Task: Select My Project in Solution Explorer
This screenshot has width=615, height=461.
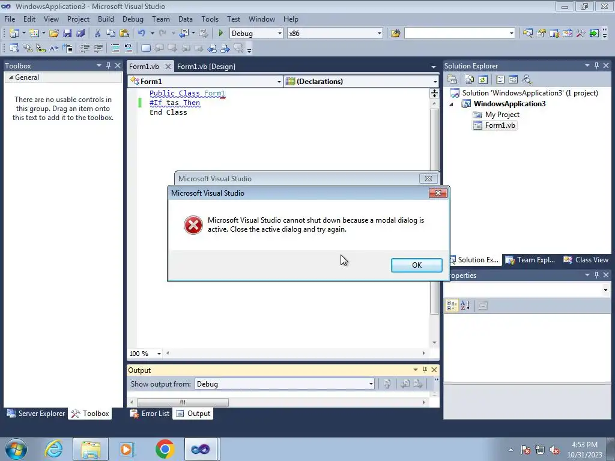Action: pyautogui.click(x=496, y=115)
